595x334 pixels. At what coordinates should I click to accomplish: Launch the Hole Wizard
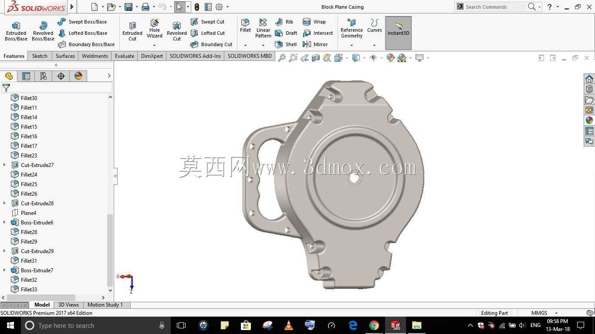click(155, 29)
